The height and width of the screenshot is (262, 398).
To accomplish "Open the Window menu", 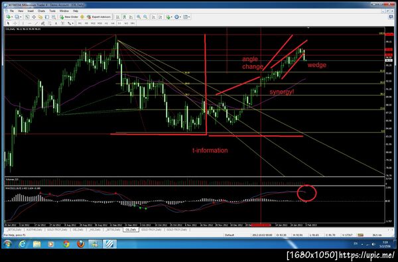I will (64, 11).
